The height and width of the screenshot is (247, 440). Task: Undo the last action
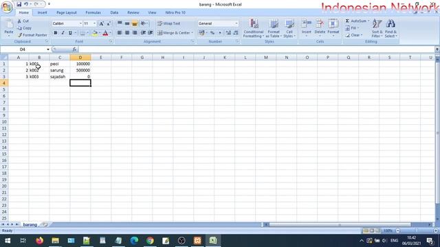tap(26, 4)
